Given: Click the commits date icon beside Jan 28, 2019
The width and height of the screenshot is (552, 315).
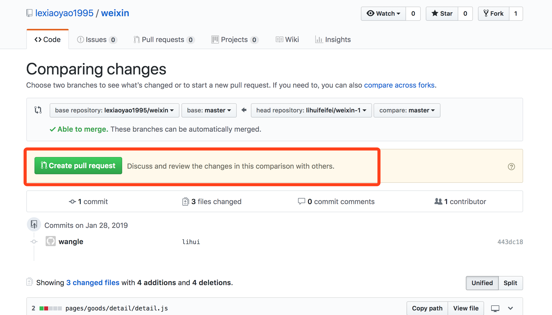Looking at the screenshot, I should click(x=34, y=225).
